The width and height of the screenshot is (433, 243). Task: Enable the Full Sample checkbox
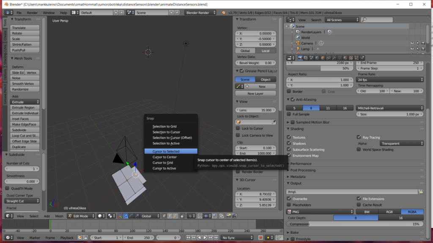click(x=289, y=114)
